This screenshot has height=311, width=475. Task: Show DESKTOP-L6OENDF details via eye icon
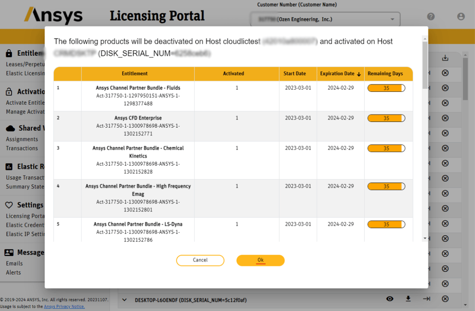(x=390, y=299)
